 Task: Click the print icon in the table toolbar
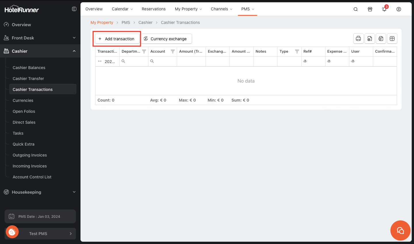[358, 39]
